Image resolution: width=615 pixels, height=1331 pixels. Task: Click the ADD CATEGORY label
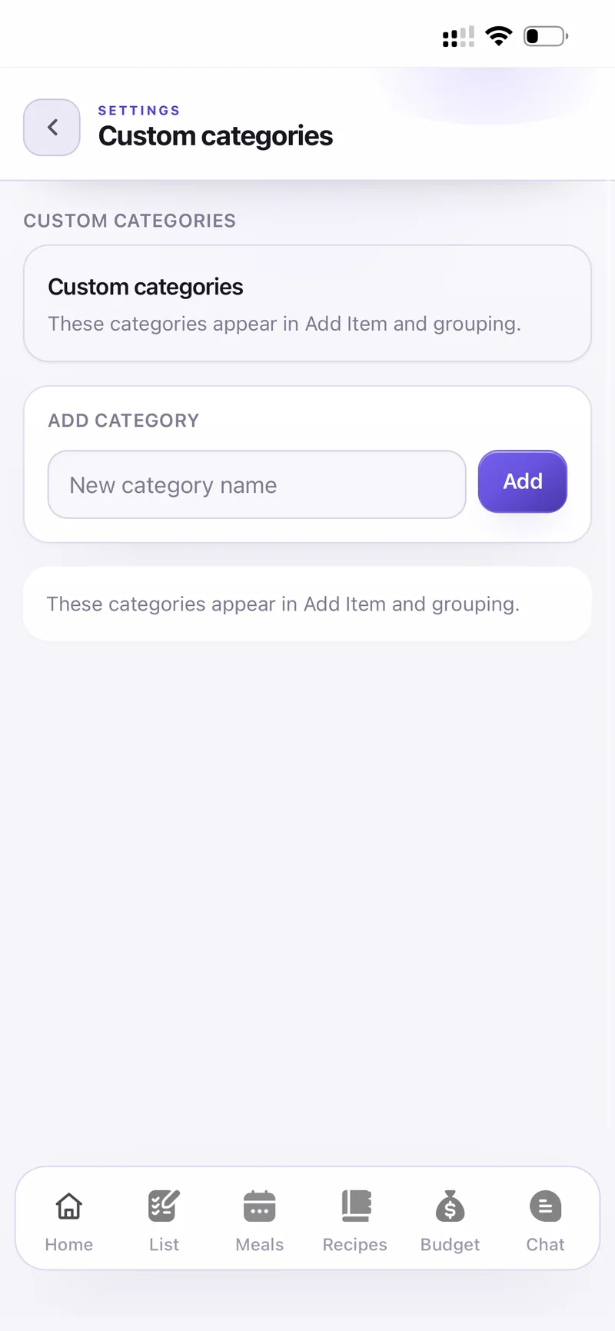[x=124, y=421]
